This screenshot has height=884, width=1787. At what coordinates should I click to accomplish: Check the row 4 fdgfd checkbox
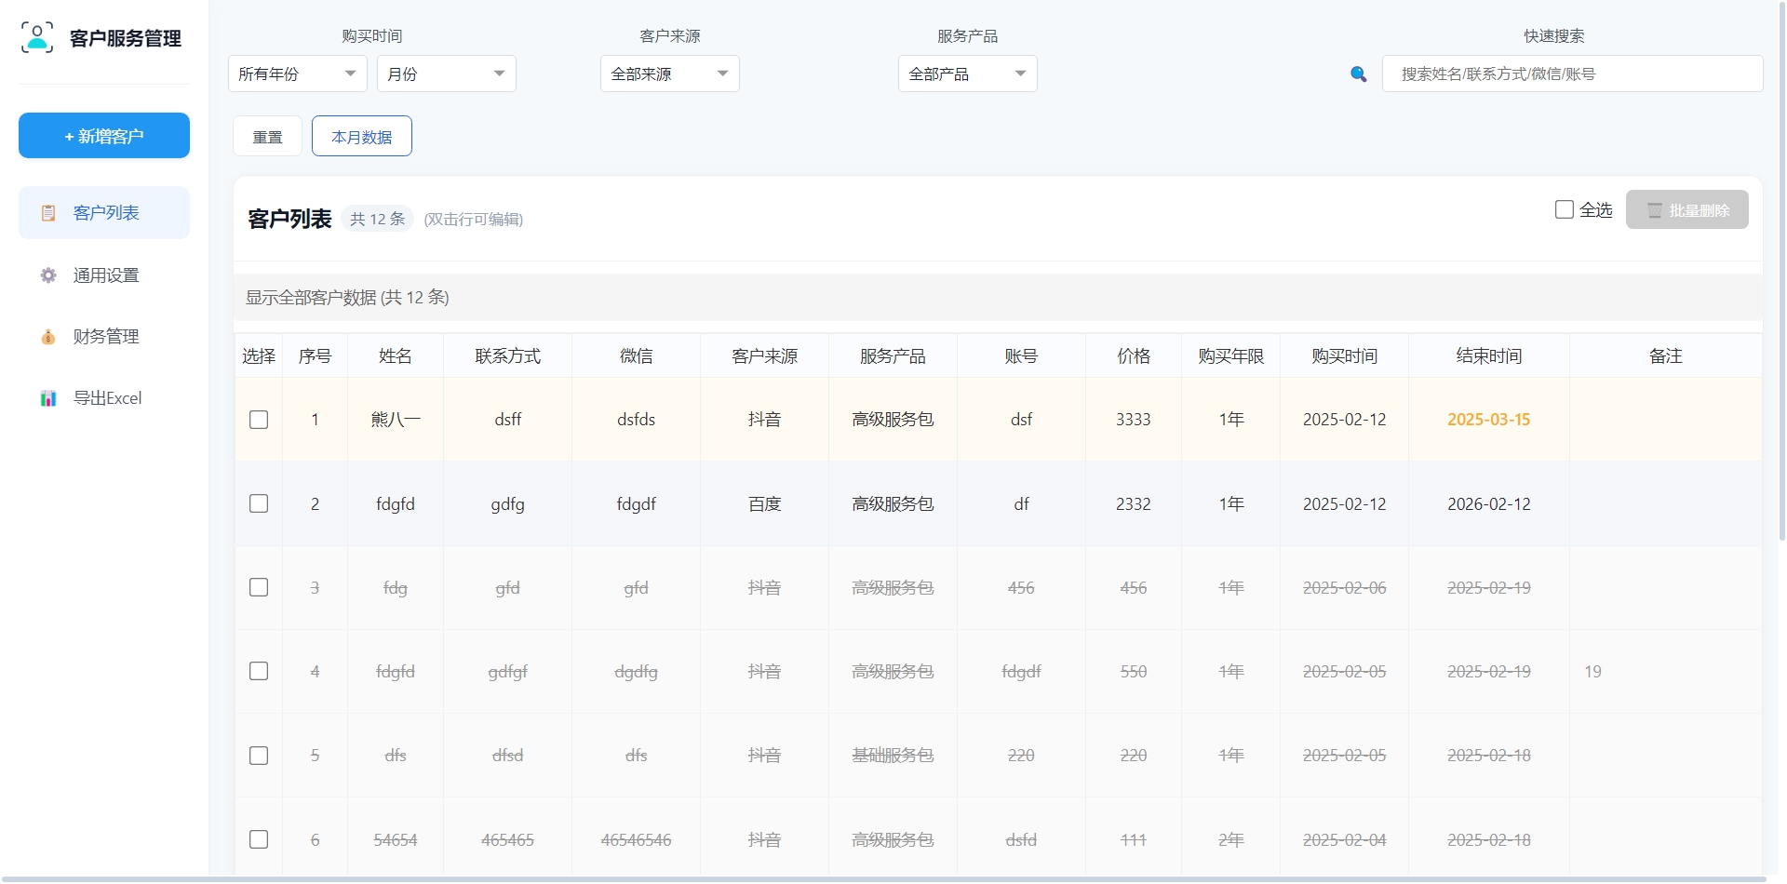pyautogui.click(x=259, y=671)
